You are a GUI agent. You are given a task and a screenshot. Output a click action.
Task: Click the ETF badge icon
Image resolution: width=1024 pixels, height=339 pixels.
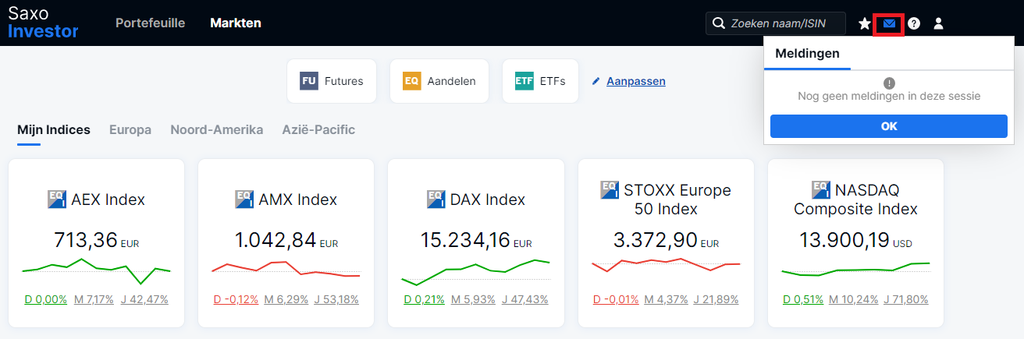[x=524, y=81]
